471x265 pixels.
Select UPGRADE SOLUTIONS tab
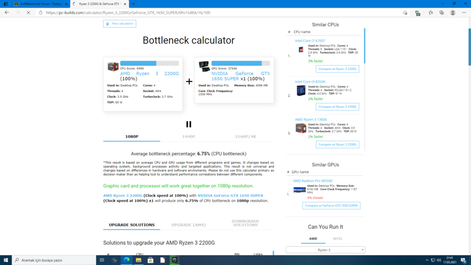tap(131, 225)
